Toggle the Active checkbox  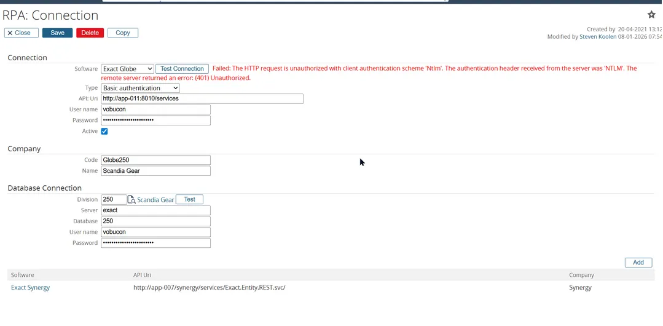pyautogui.click(x=104, y=131)
